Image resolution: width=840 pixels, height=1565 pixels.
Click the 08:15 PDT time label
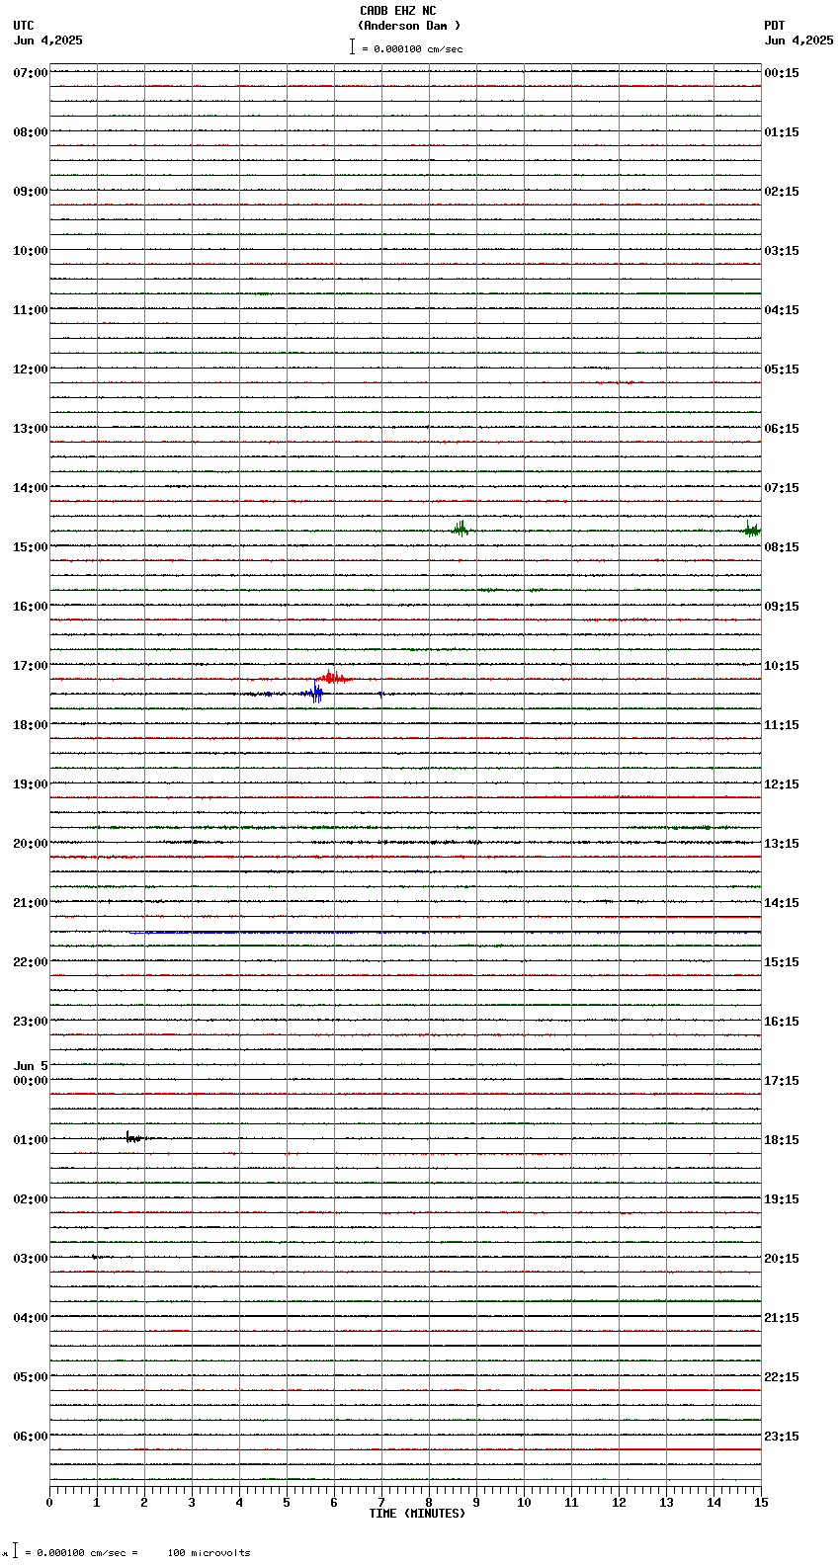782,547
